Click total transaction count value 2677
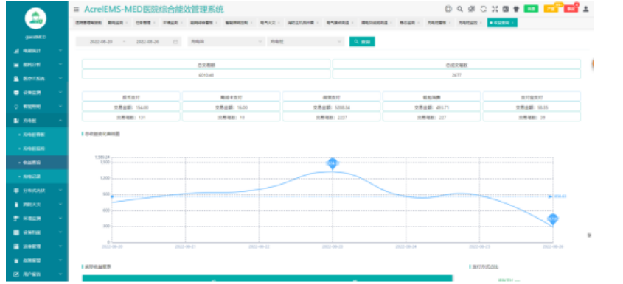Image resolution: width=623 pixels, height=284 pixels. (456, 74)
